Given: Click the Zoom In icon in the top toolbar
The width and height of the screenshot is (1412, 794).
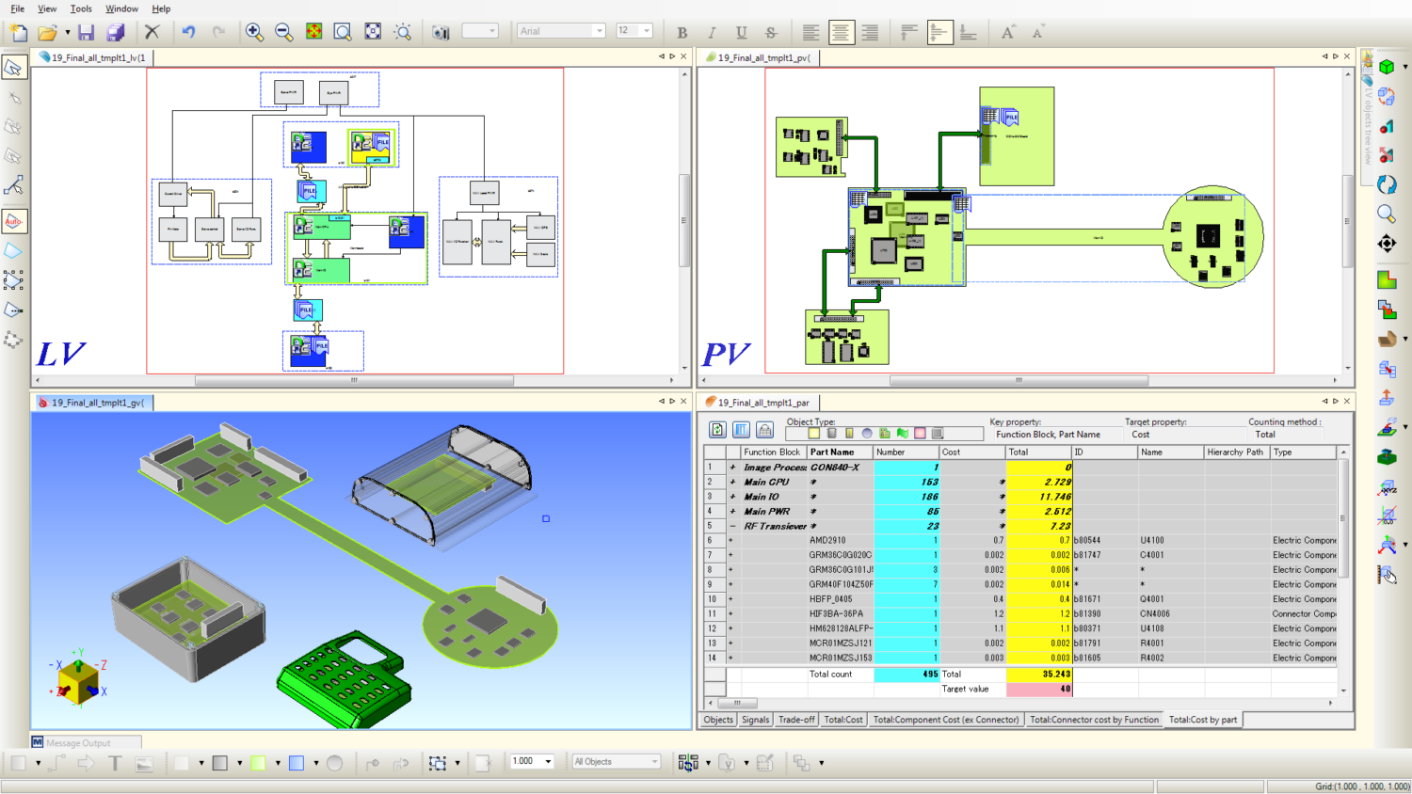Looking at the screenshot, I should (253, 31).
